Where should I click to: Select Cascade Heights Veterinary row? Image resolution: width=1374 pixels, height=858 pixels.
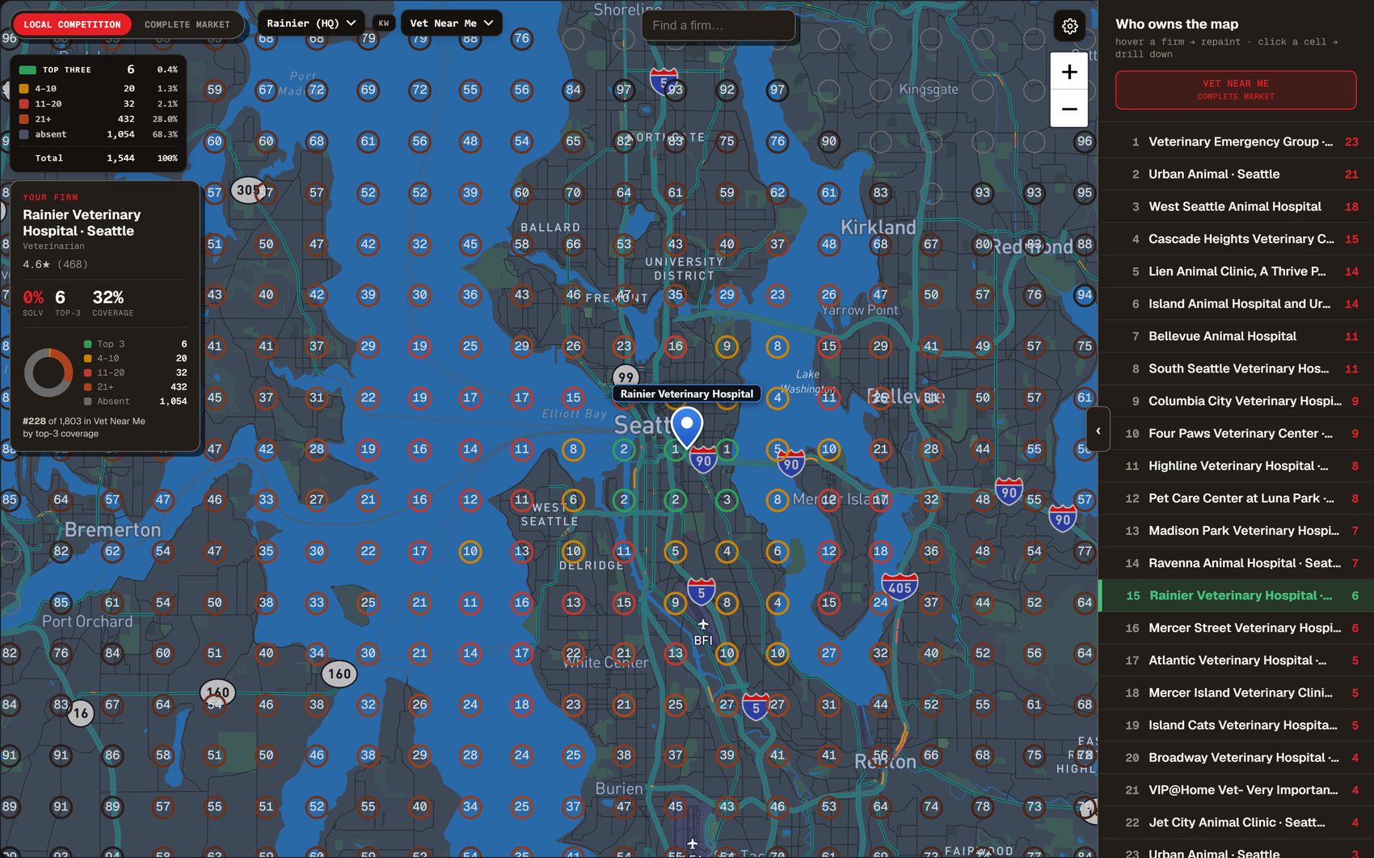tap(1237, 239)
